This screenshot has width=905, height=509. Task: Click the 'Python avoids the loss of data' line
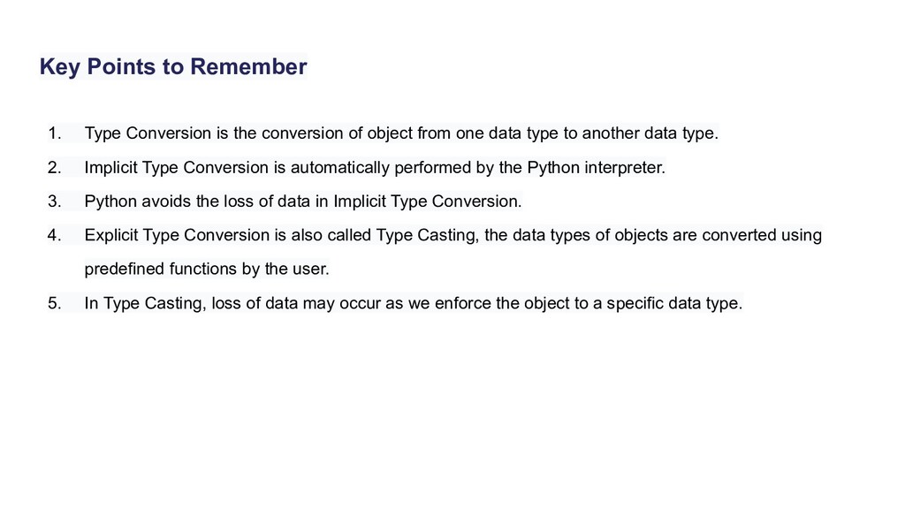coord(303,201)
